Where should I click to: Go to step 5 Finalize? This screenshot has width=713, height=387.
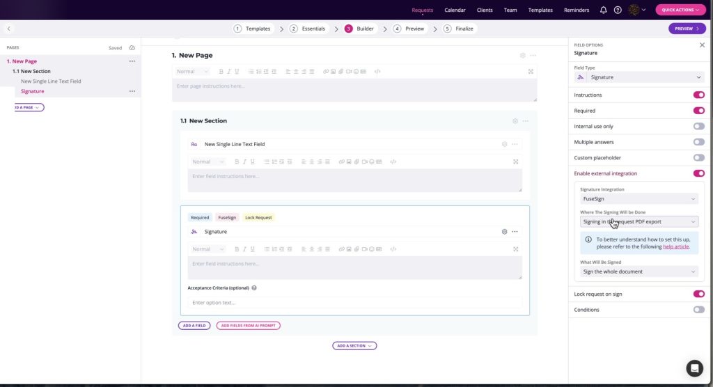458,29
